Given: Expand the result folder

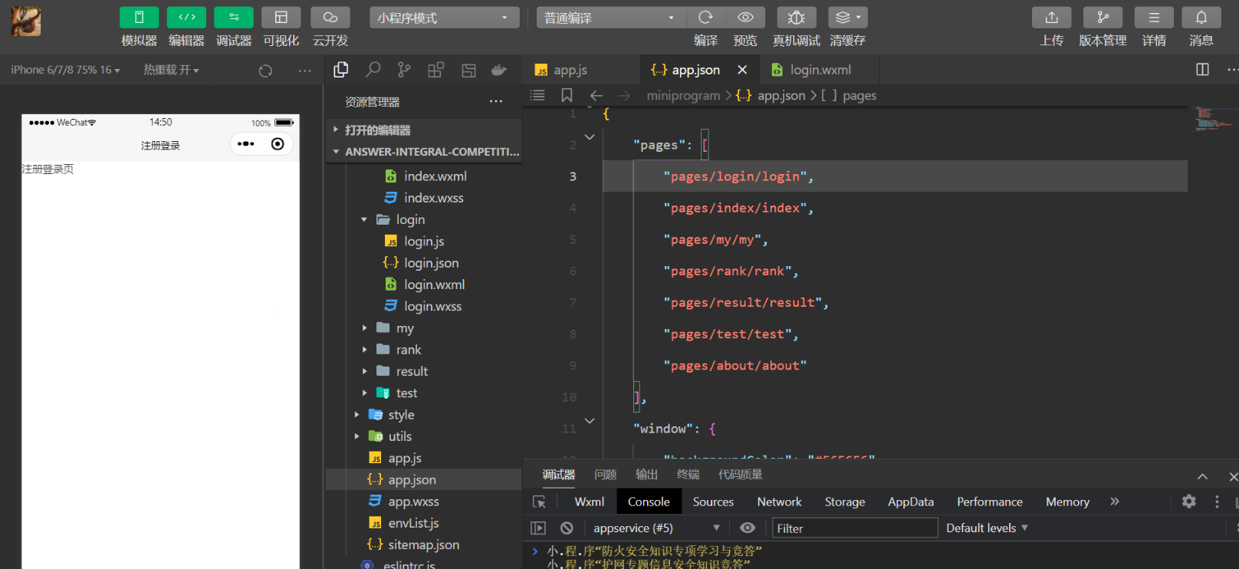Looking at the screenshot, I should pos(424,371).
